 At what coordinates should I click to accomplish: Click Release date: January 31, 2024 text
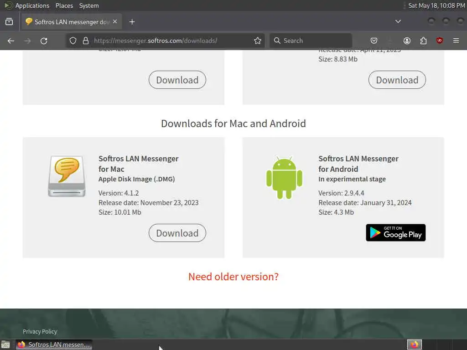click(x=365, y=203)
